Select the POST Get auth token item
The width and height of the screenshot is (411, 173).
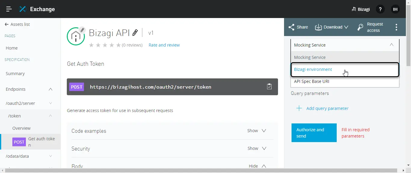coord(30,142)
